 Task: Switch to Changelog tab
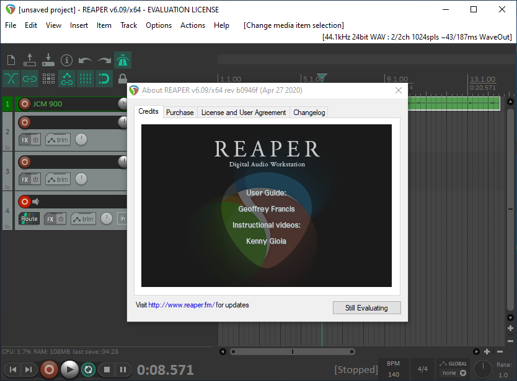click(x=309, y=113)
